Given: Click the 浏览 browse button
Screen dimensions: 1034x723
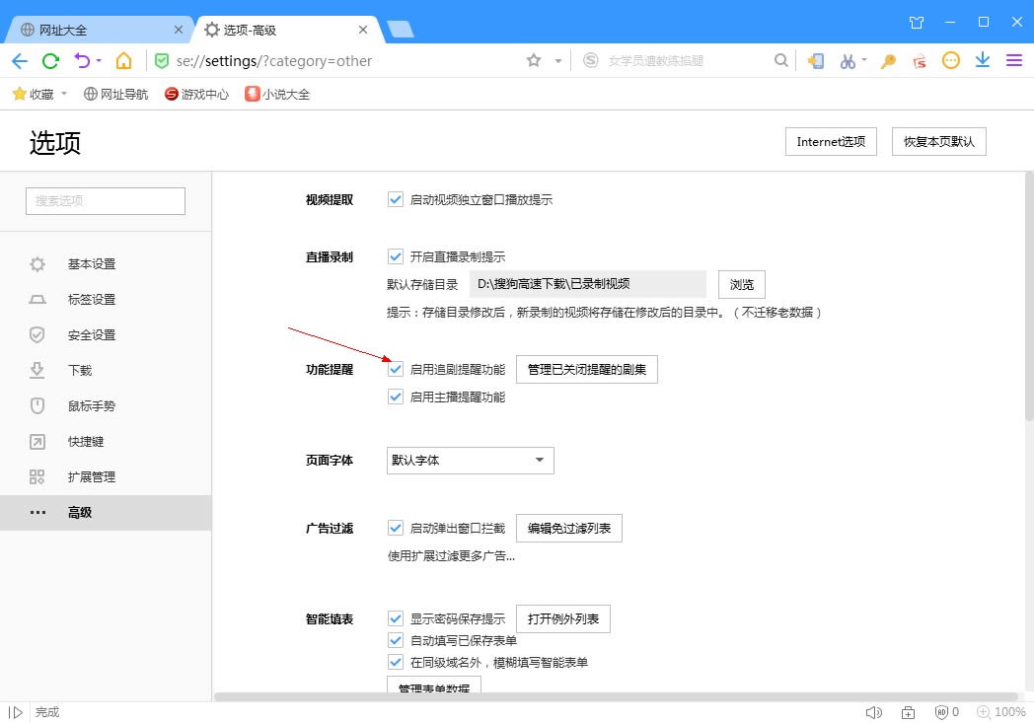Looking at the screenshot, I should [x=741, y=285].
